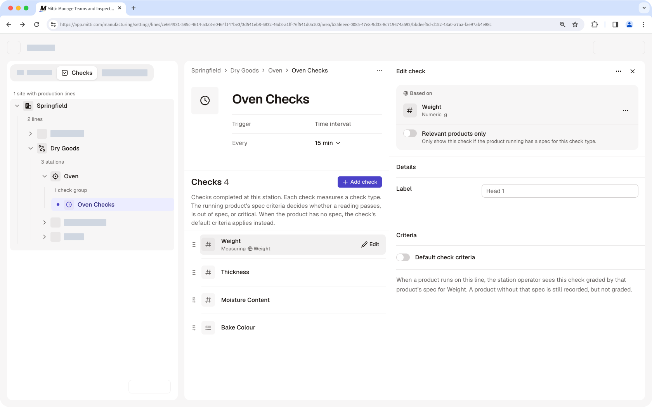
Task: Collapse the Springfield site tree
Action: (x=17, y=106)
